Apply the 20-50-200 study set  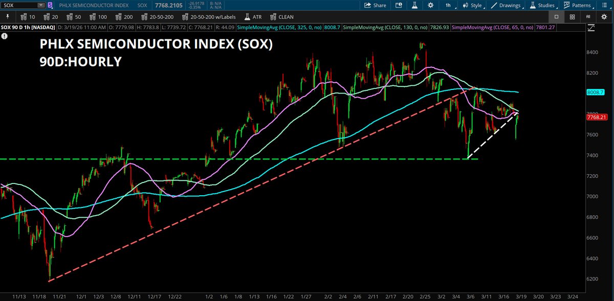click(x=158, y=17)
